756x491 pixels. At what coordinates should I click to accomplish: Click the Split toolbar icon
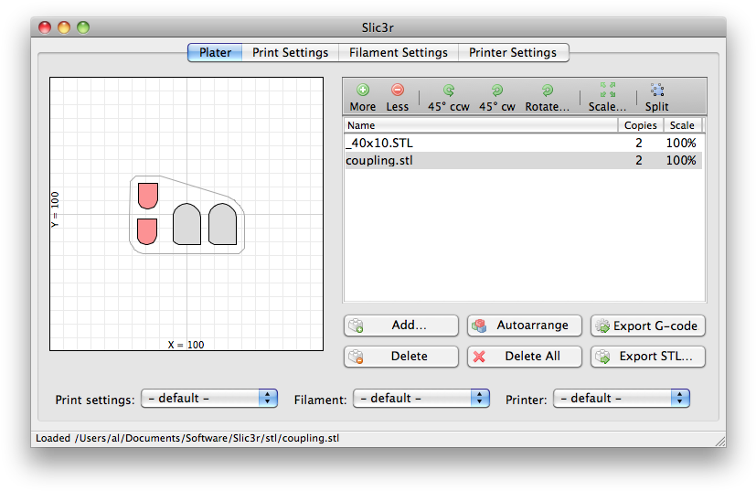[x=656, y=91]
